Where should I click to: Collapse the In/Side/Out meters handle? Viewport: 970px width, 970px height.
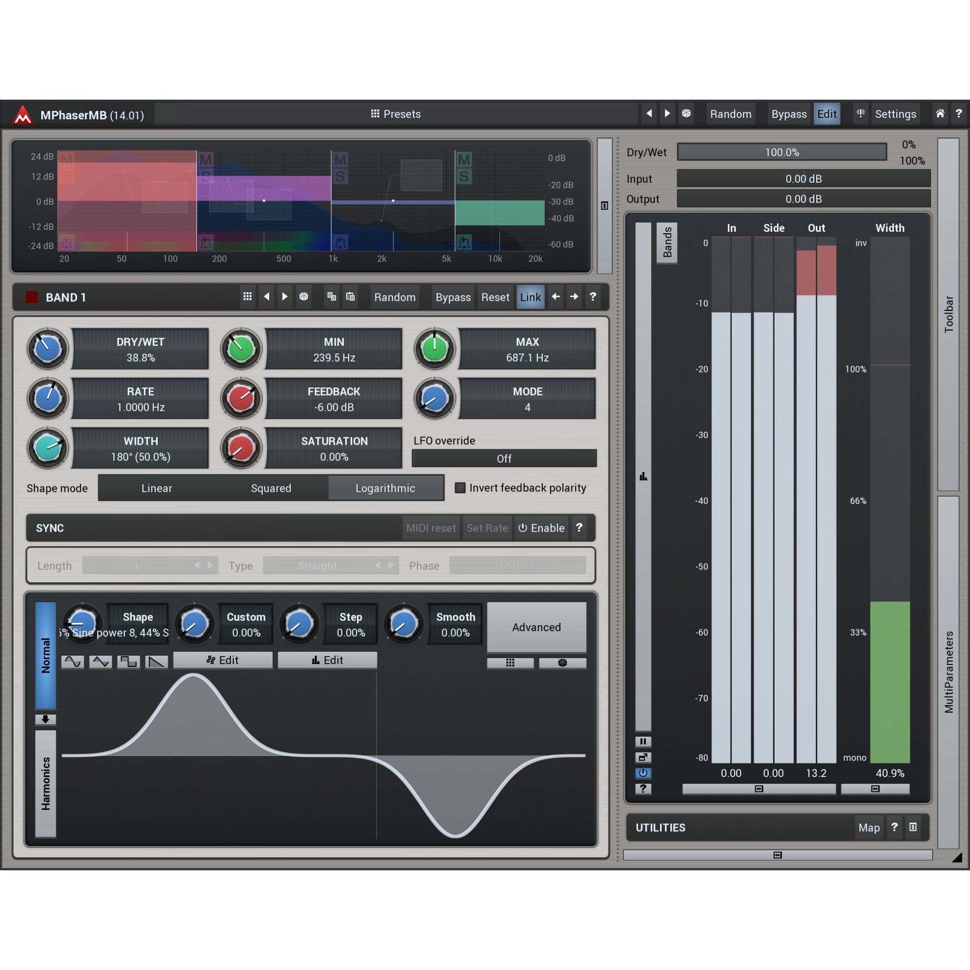(x=759, y=789)
